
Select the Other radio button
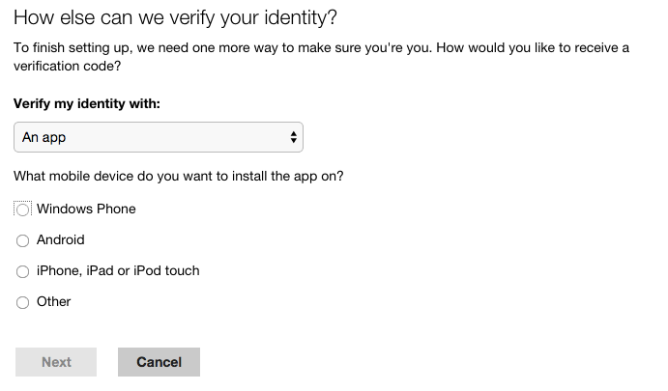[x=23, y=302]
